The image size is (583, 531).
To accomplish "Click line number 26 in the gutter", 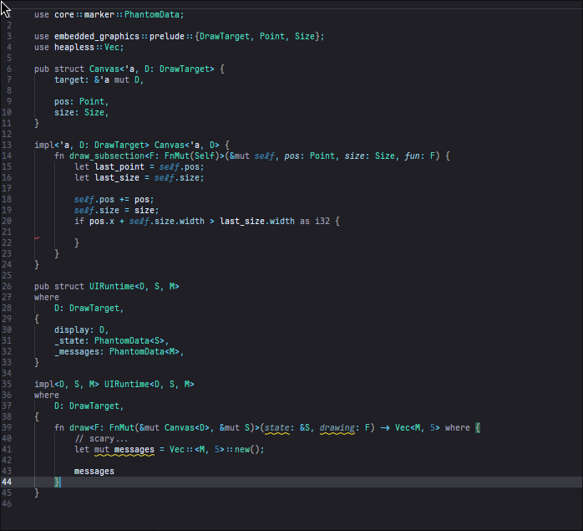I will point(7,286).
